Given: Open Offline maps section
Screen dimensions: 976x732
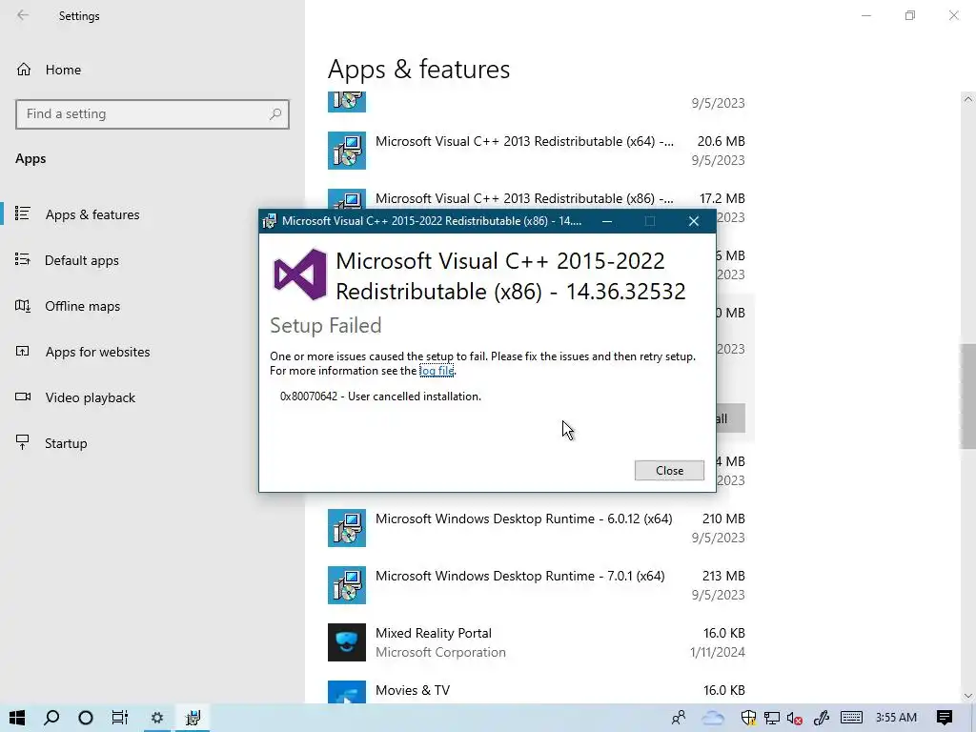Looking at the screenshot, I should (82, 306).
